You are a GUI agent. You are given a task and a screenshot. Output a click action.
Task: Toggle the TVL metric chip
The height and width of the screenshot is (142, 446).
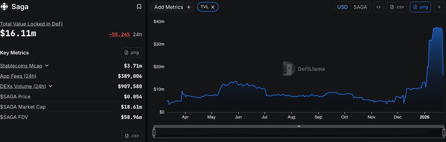[x=205, y=7]
